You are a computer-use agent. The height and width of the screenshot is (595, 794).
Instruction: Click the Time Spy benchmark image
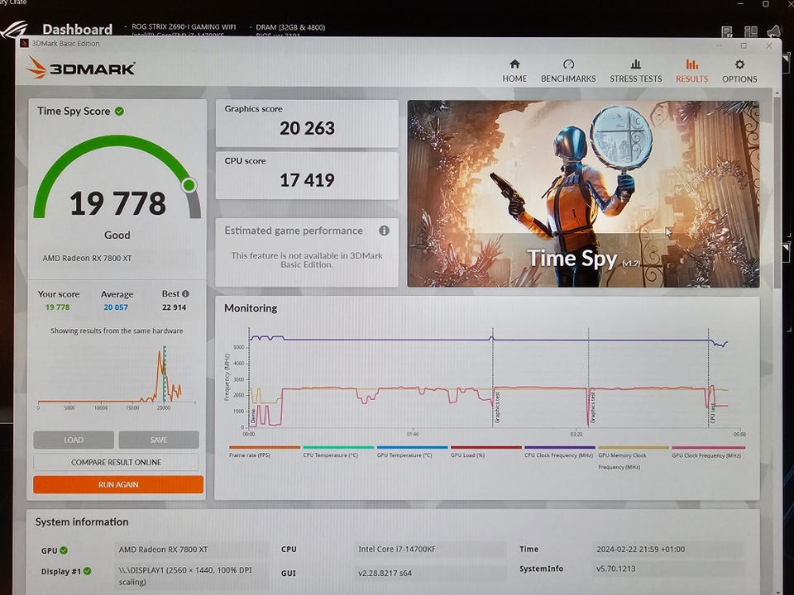click(x=583, y=193)
